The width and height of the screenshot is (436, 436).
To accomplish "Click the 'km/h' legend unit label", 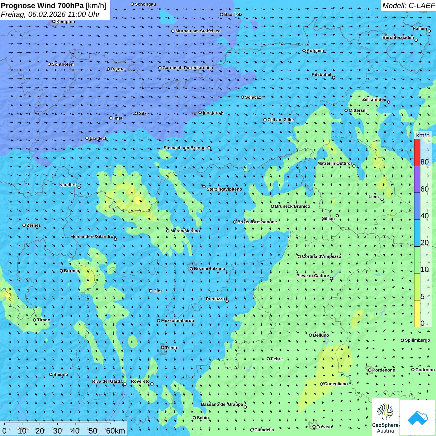I will pyautogui.click(x=423, y=135).
